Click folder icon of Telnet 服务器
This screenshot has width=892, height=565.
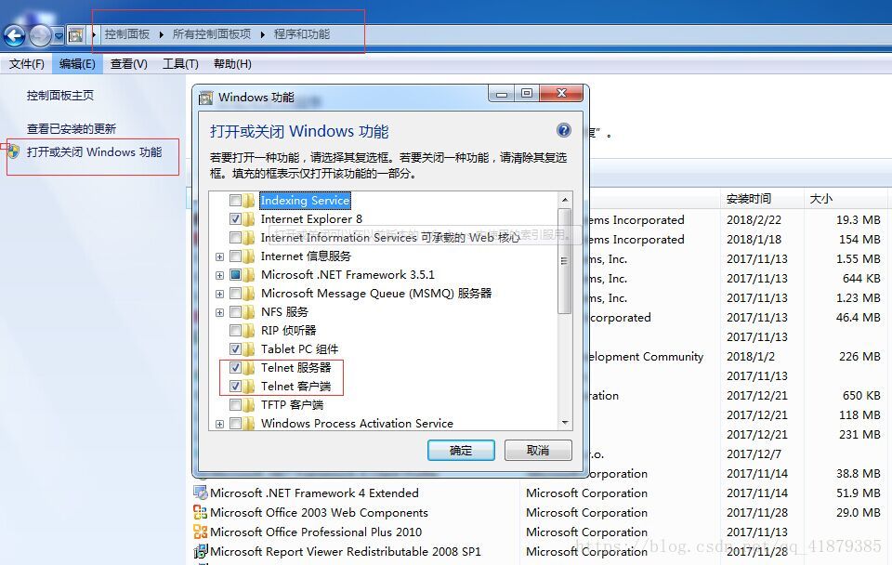click(249, 368)
